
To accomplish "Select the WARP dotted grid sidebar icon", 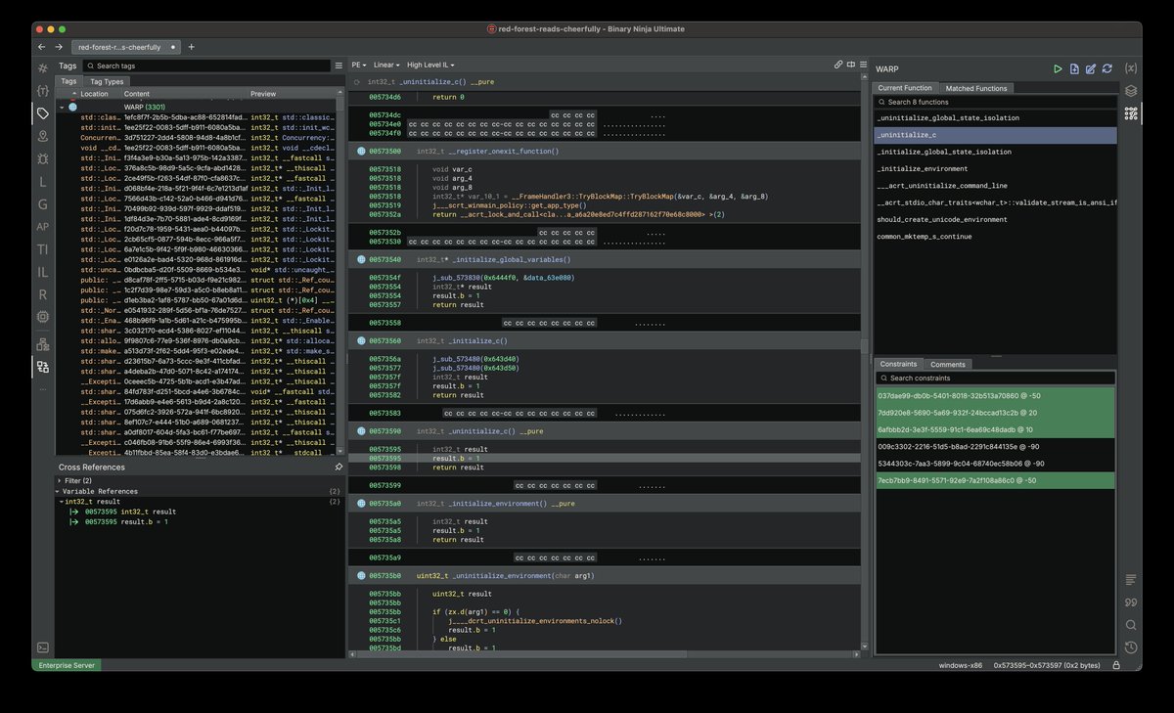I will point(1131,113).
